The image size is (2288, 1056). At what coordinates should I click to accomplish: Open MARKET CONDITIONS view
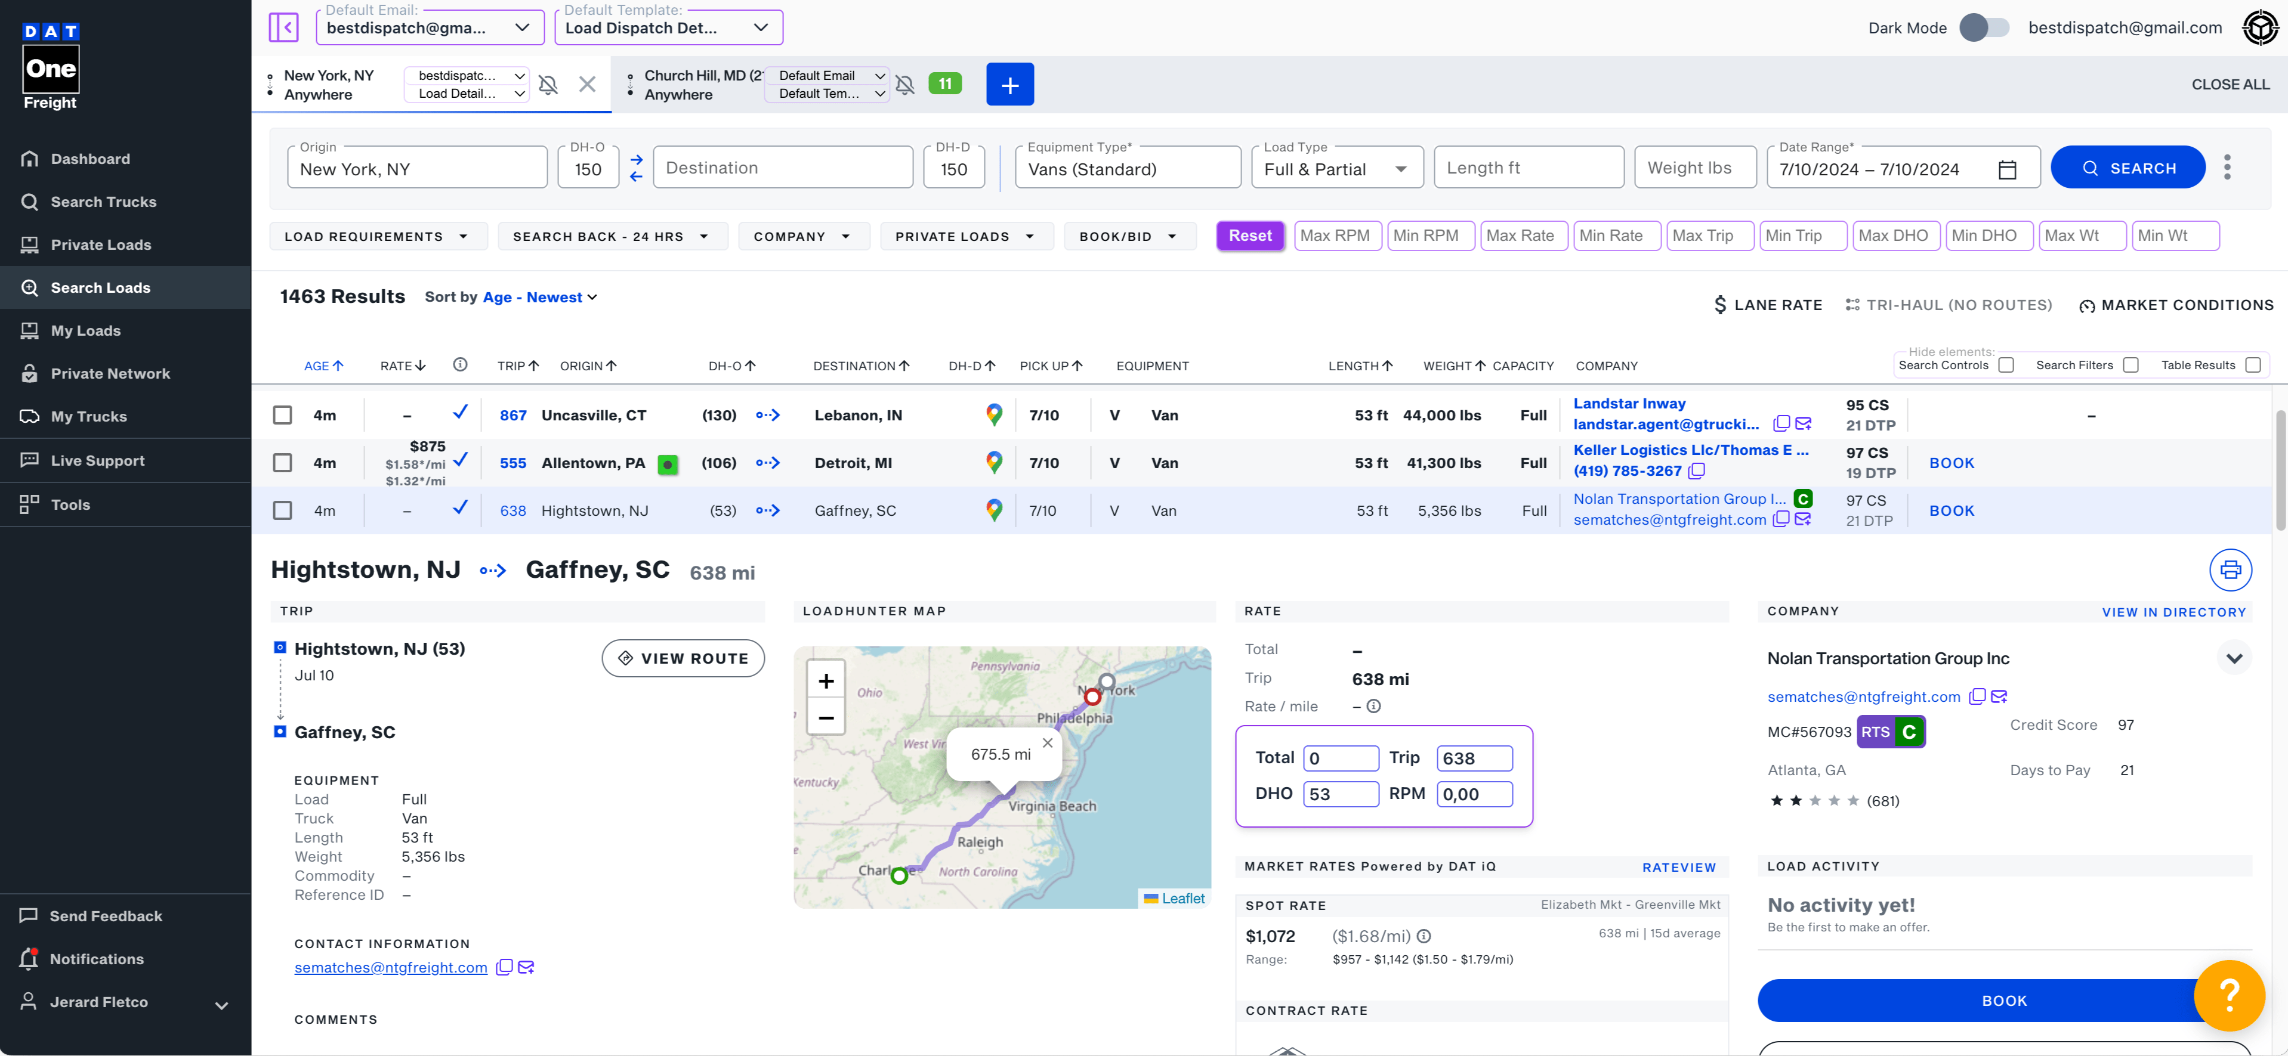tap(2176, 305)
